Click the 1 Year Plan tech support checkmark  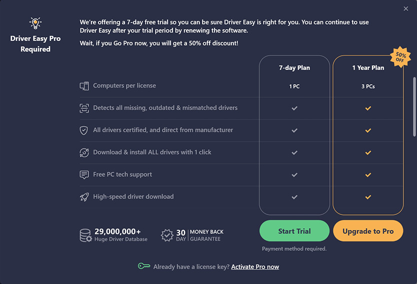point(368,175)
